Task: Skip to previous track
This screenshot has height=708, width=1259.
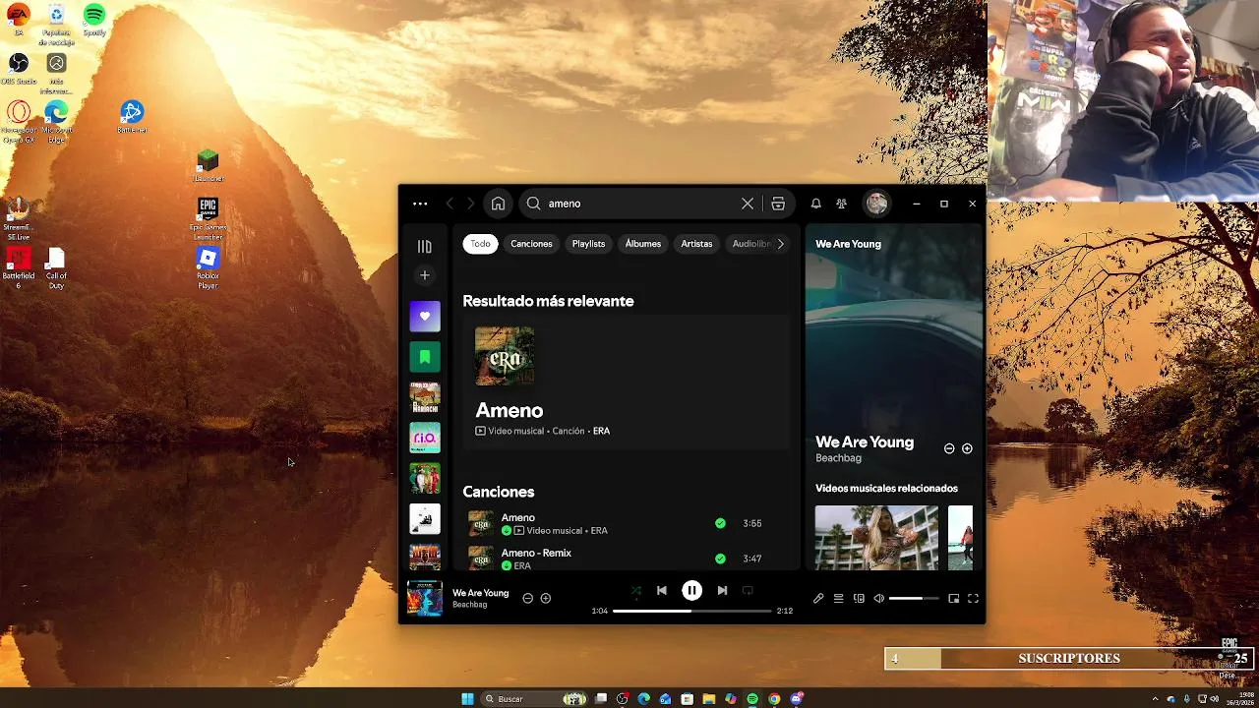Action: click(x=662, y=591)
